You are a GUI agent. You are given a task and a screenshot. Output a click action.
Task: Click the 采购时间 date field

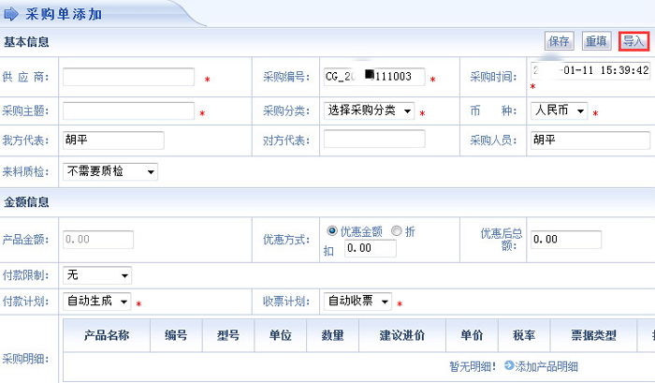pos(589,71)
